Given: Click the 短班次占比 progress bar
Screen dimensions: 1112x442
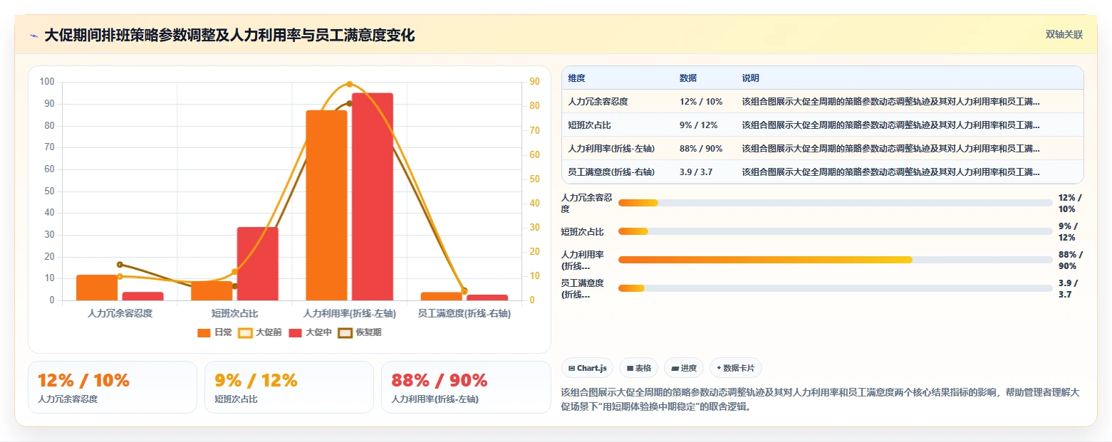Looking at the screenshot, I should coord(836,231).
